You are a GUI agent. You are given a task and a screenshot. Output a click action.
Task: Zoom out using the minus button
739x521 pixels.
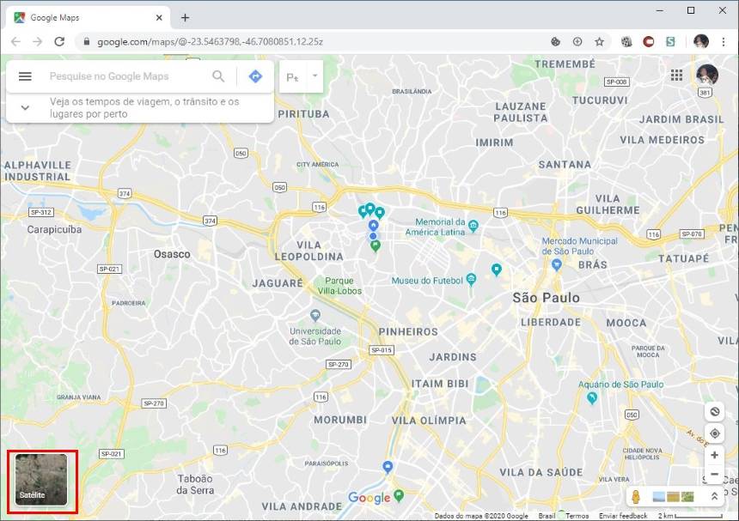[714, 475]
